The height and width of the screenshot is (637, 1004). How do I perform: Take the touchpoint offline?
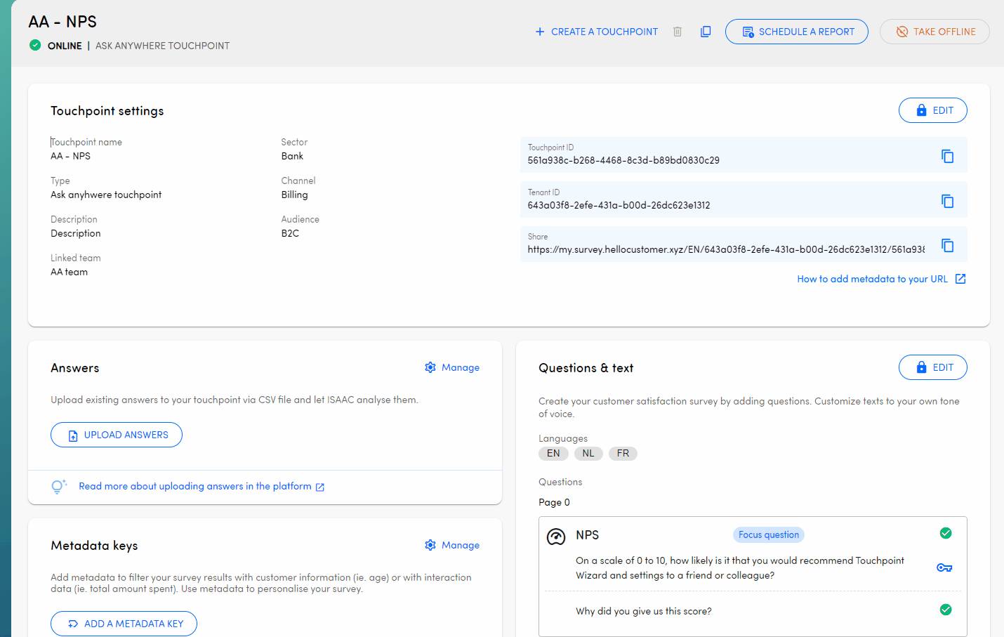click(x=937, y=32)
